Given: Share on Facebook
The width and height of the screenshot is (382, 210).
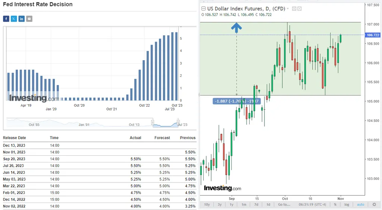Looking at the screenshot, I should [6, 19].
